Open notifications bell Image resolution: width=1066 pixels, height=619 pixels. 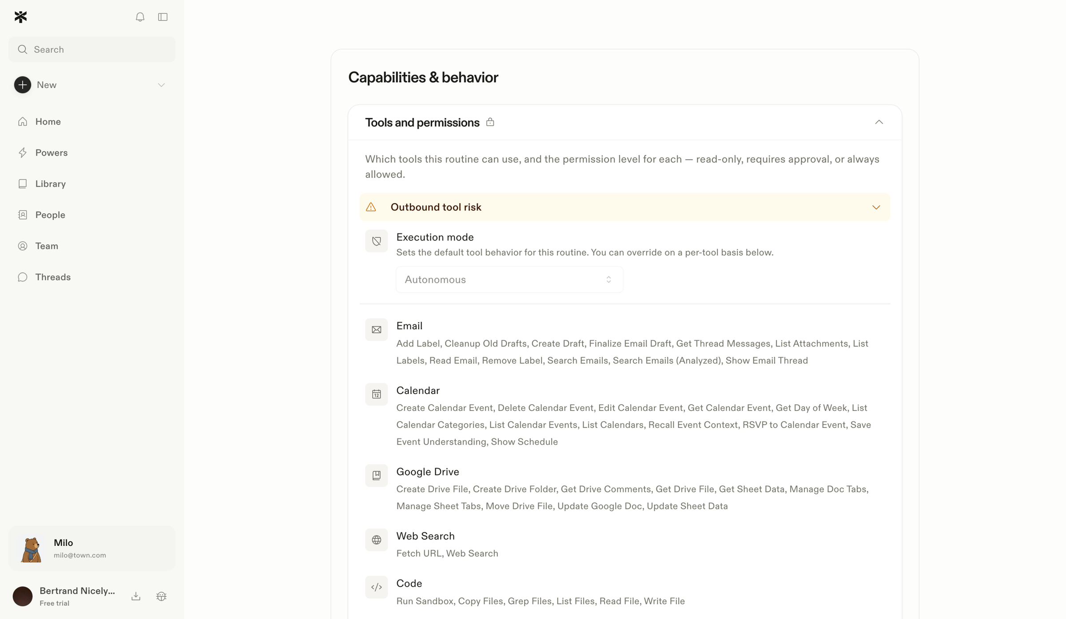140,17
